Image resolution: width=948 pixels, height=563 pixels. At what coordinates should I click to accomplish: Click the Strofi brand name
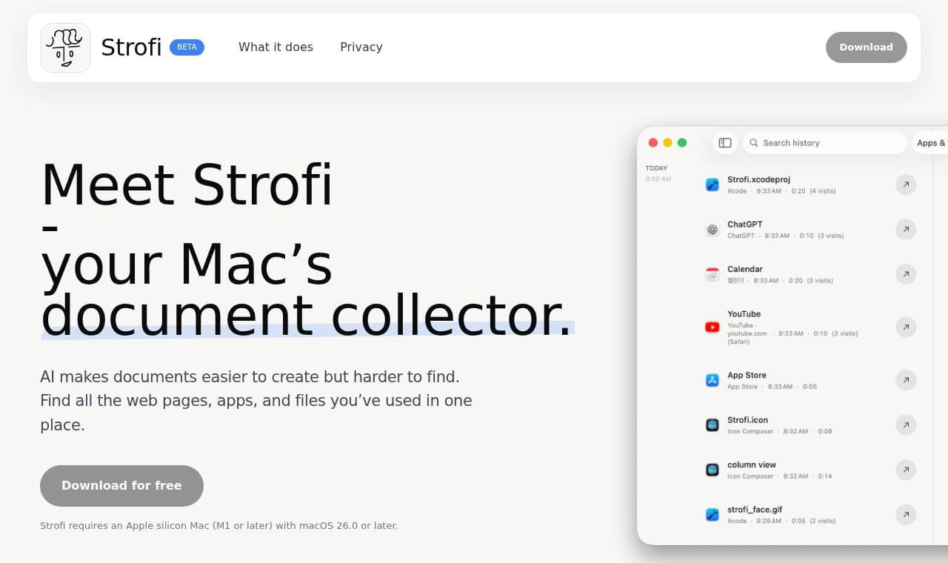(131, 47)
